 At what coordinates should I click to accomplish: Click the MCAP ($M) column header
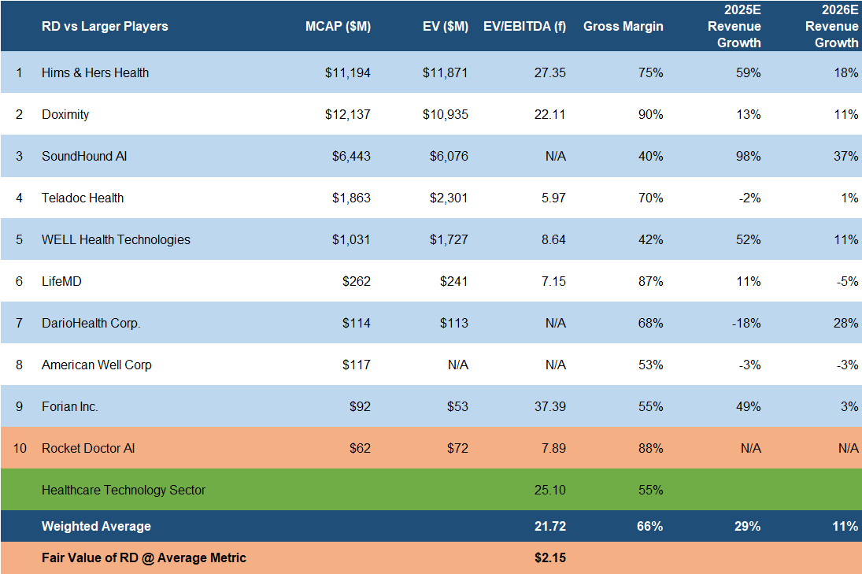[338, 26]
